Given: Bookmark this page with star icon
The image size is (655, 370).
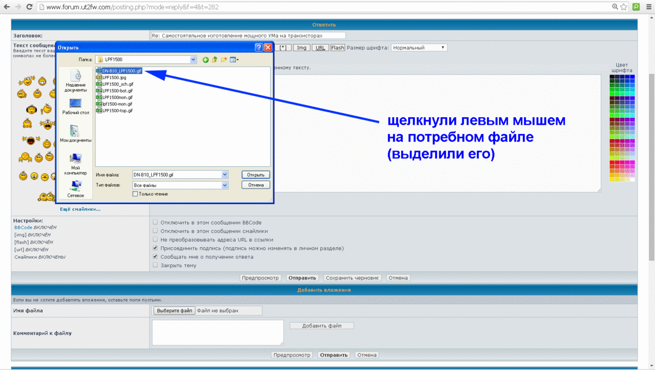Looking at the screenshot, I should point(623,7).
